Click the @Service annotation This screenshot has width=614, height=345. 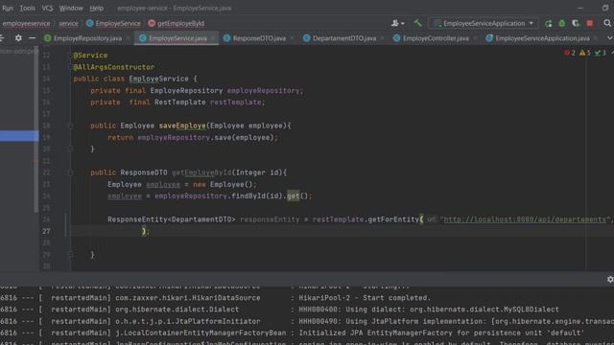click(90, 56)
